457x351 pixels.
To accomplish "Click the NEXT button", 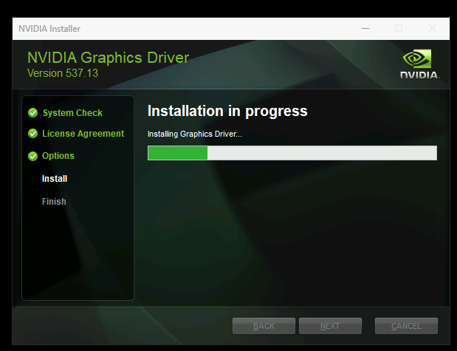I will (330, 326).
